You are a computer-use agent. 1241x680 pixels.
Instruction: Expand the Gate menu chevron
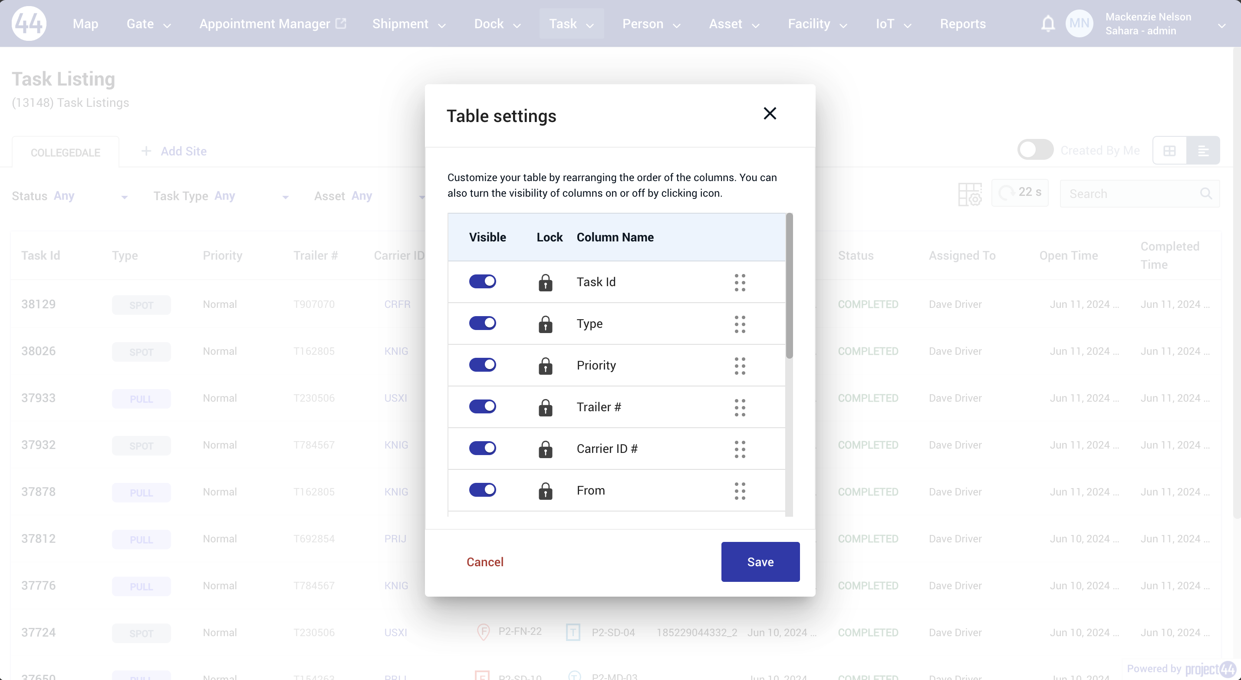167,26
